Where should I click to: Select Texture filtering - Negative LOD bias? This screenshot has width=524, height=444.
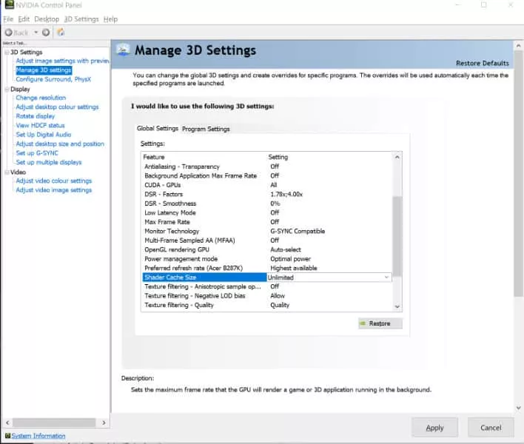point(267,296)
